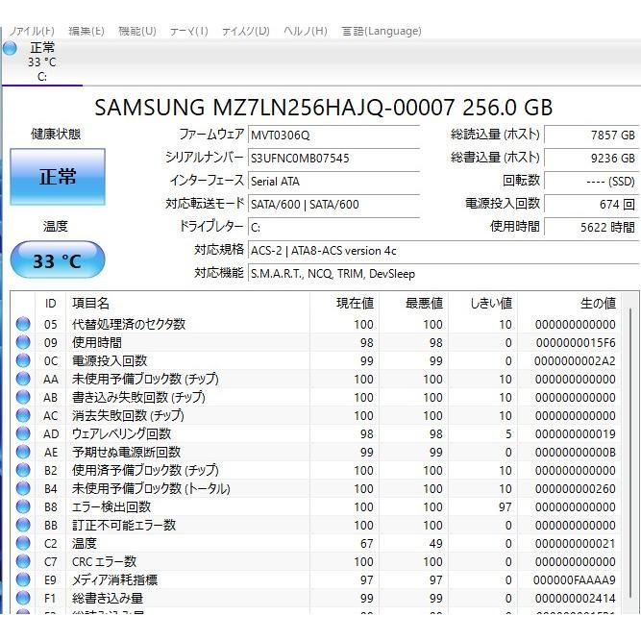Open the 機能(U) menu
The height and width of the screenshot is (641, 641).
[x=137, y=31]
